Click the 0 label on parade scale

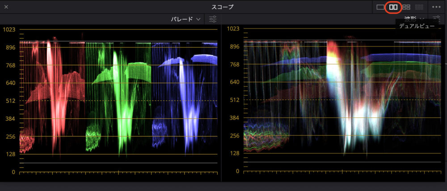pyautogui.click(x=13, y=172)
